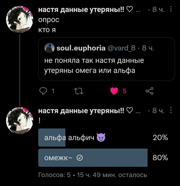
Task: Unlike the post with pink heart
Action: [x=114, y=91]
